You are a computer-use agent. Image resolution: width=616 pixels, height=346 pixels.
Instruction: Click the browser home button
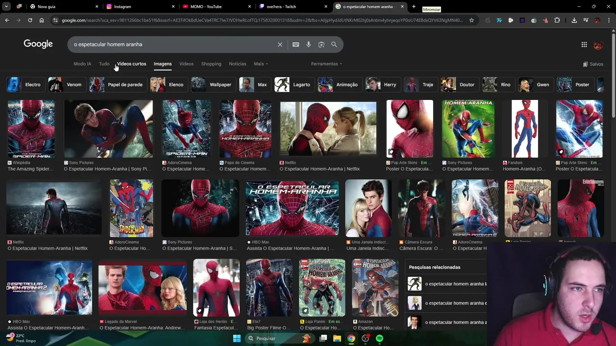coord(41,20)
